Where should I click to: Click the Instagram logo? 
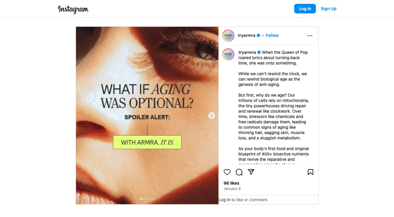pos(73,9)
